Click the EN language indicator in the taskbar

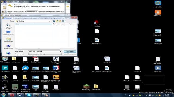point(126,95)
